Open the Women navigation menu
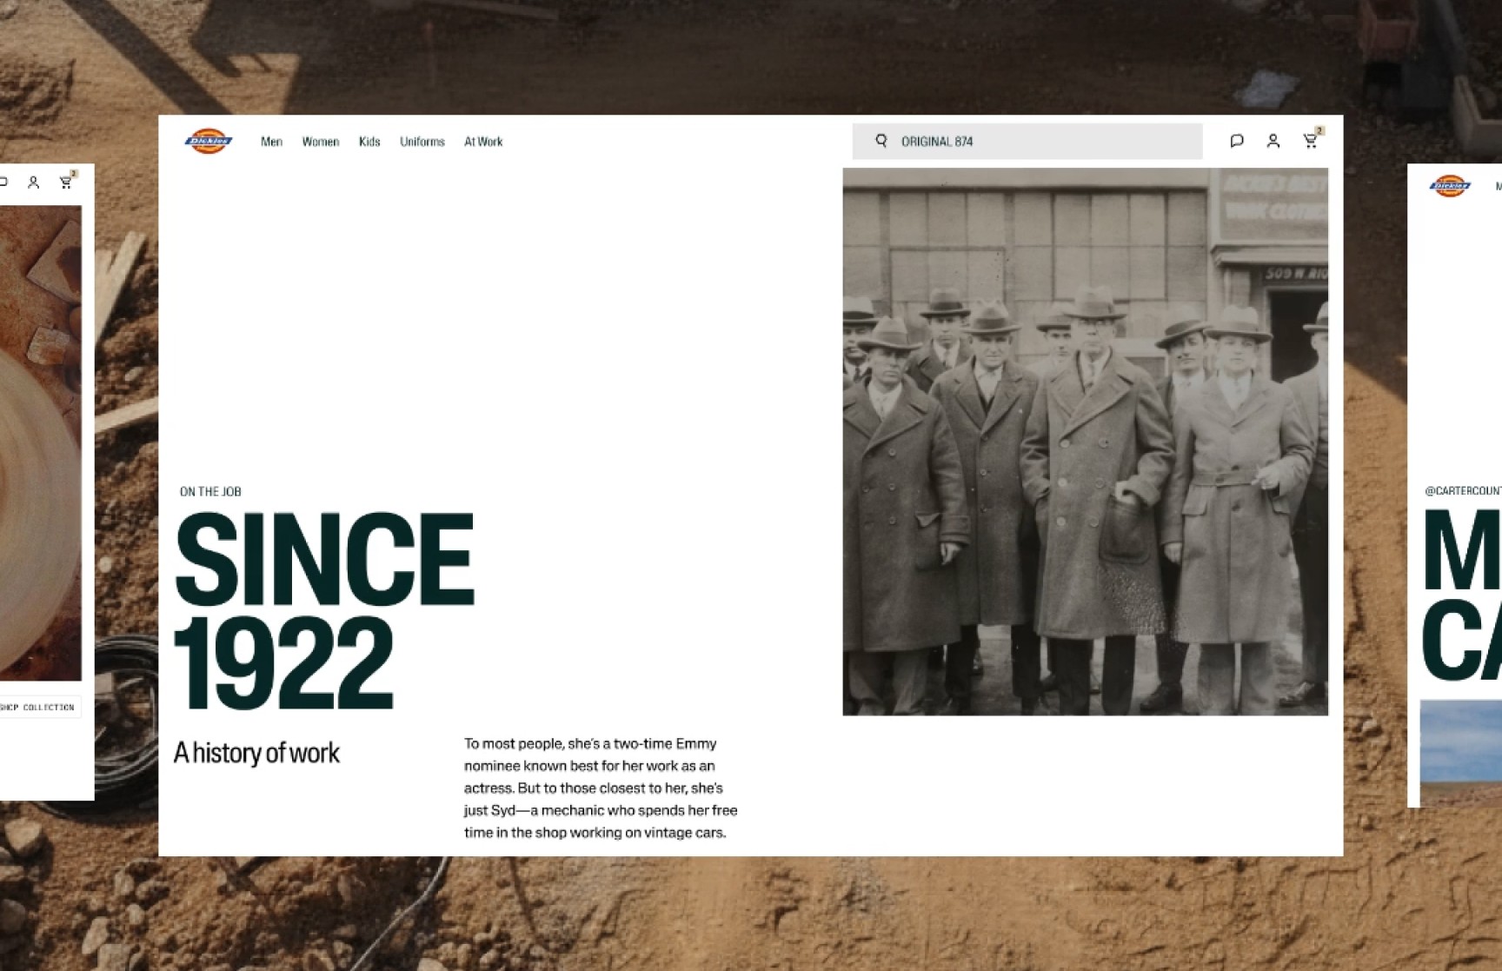This screenshot has height=971, width=1502. click(x=320, y=142)
